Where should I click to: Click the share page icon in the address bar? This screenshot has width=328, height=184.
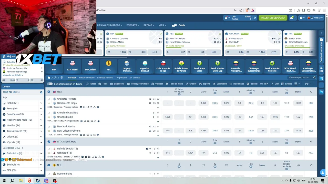(241, 10)
